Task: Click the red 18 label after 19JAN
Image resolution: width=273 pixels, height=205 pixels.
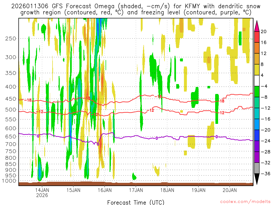Action: click(x=222, y=101)
